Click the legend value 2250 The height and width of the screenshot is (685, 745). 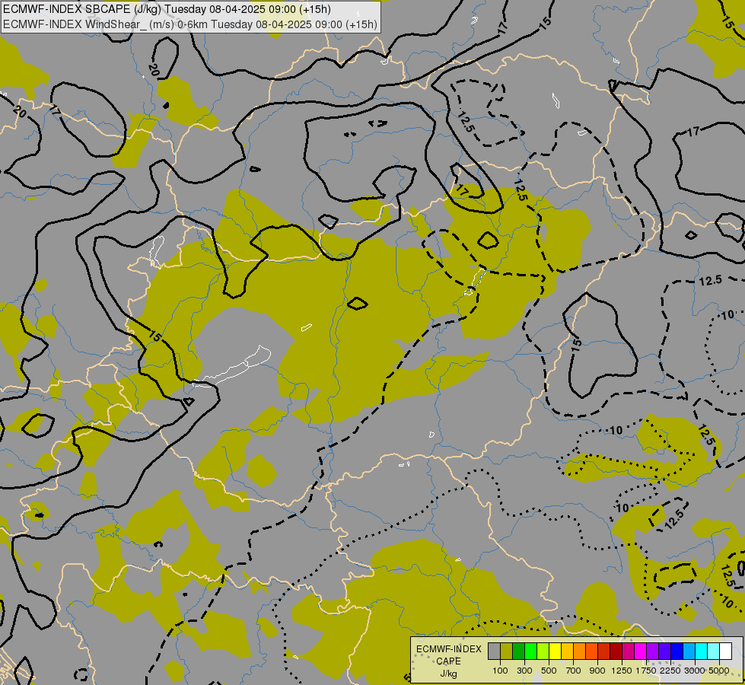(670, 671)
